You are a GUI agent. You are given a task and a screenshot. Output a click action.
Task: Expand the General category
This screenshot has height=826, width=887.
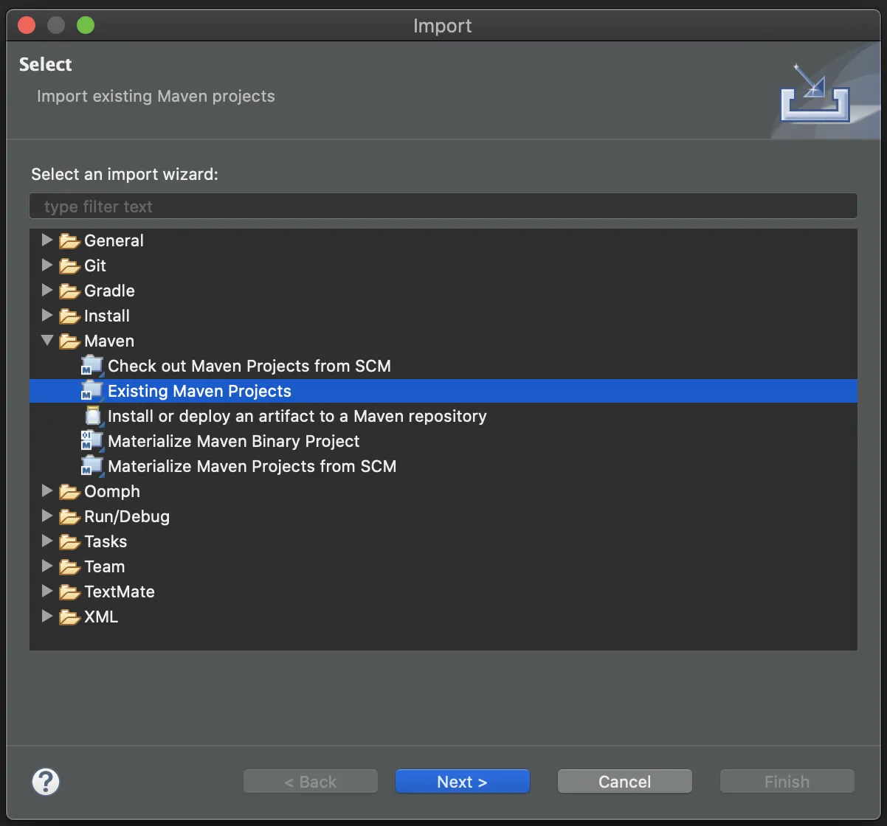(46, 240)
